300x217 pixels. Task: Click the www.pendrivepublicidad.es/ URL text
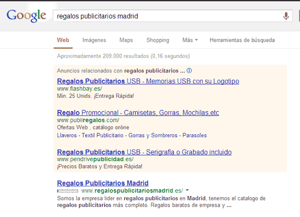coord(95,159)
